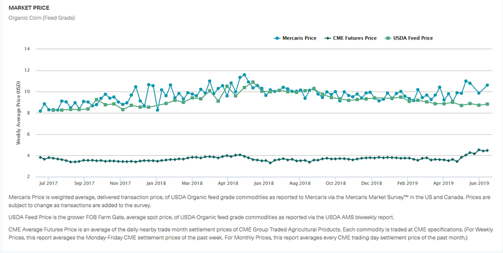Select the Jun 2019 x-axis label
Viewport: 503px width, 253px height.
click(480, 183)
